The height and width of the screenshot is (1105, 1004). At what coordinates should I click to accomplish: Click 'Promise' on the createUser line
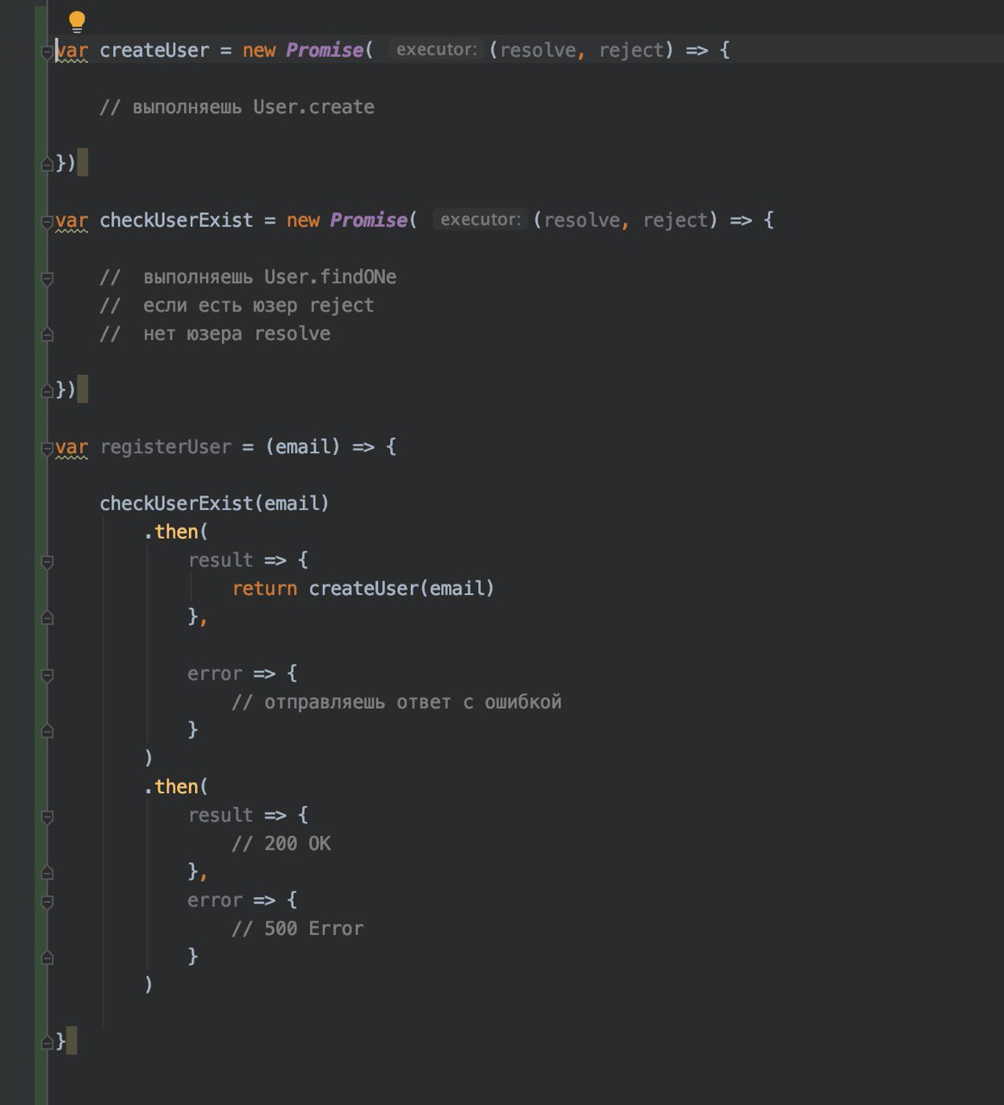[325, 50]
